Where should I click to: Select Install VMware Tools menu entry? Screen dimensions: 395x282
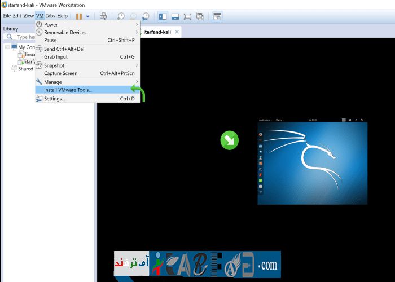[x=68, y=90]
